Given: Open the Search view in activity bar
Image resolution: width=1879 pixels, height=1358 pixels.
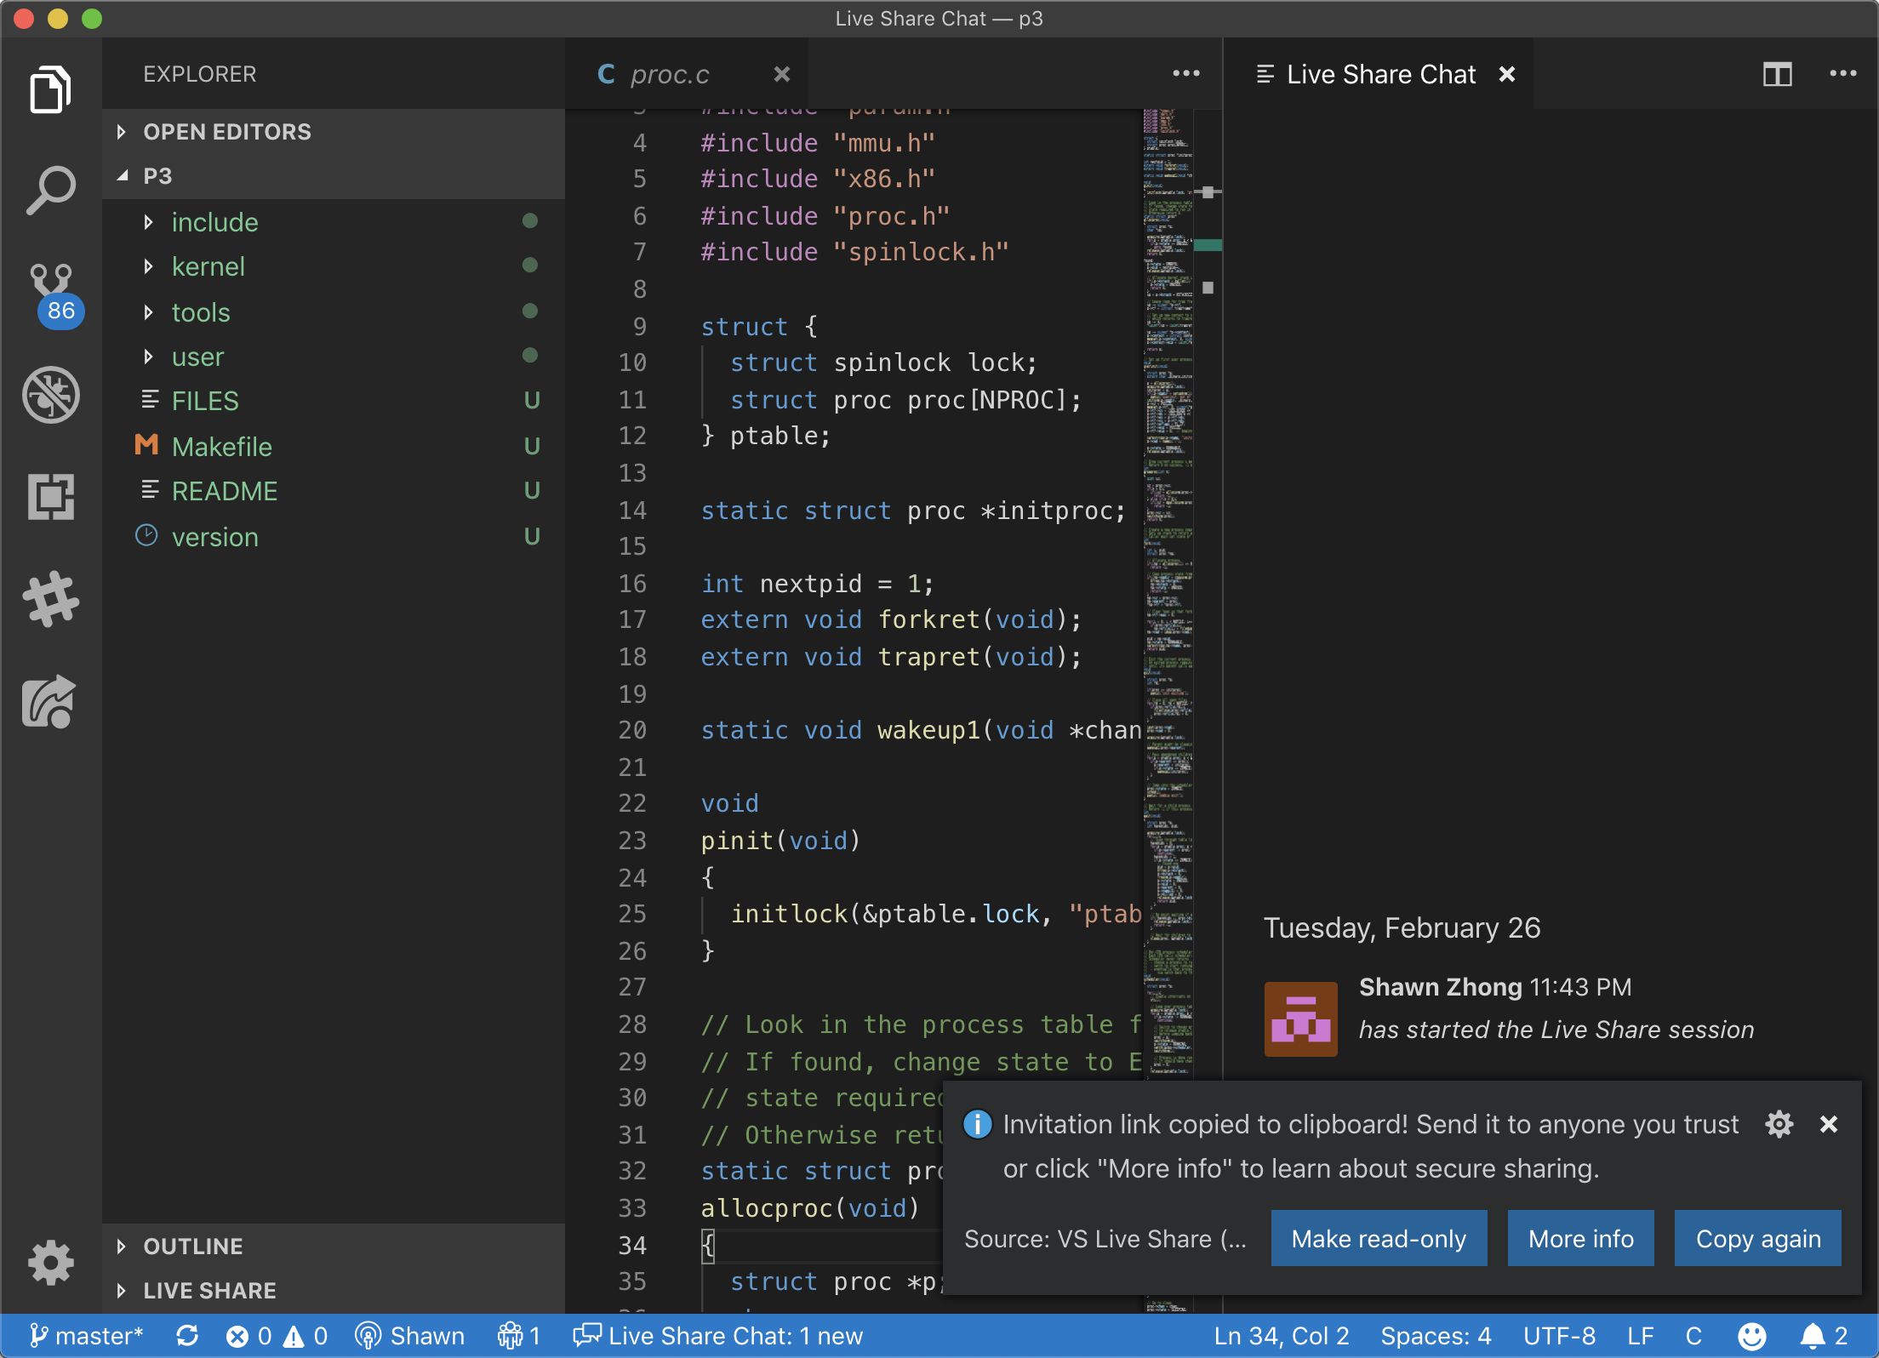Looking at the screenshot, I should tap(51, 190).
